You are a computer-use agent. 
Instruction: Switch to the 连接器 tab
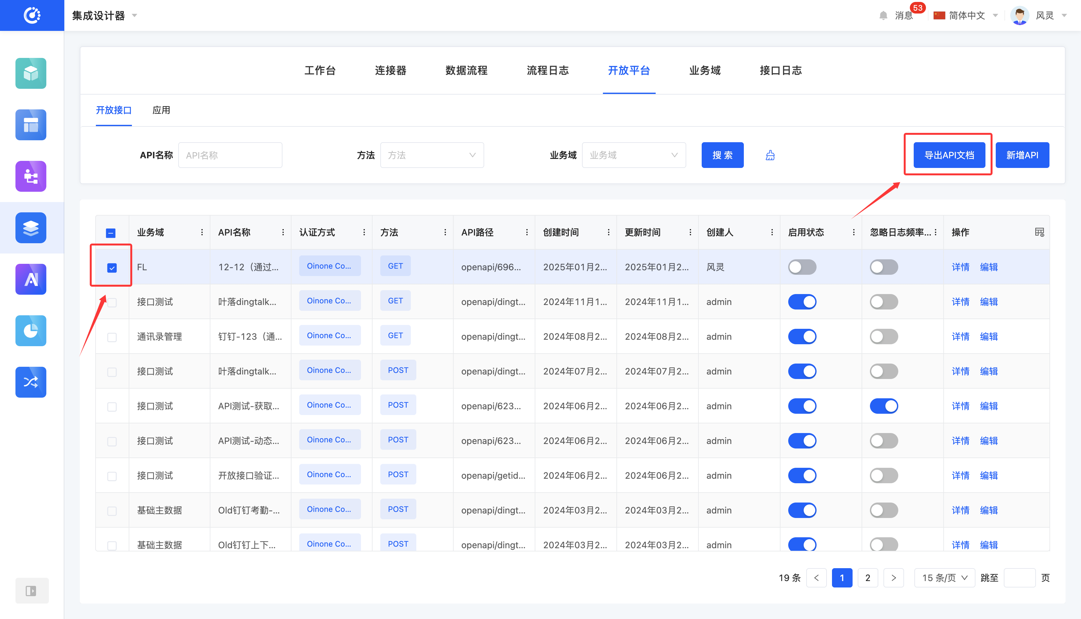coord(390,70)
